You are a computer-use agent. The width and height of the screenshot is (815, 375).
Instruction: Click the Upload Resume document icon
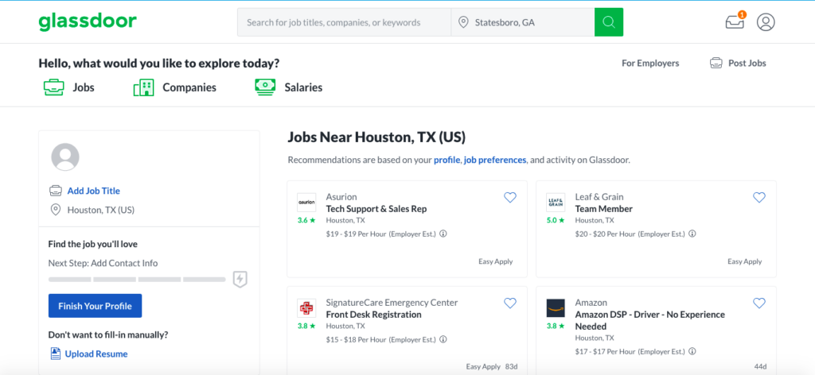55,354
